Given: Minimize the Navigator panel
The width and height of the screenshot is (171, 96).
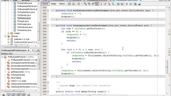Looking at the screenshot, I should coord(38,50).
